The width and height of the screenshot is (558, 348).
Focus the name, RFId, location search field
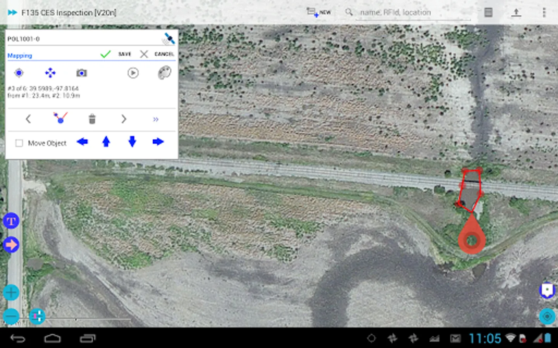(x=413, y=13)
